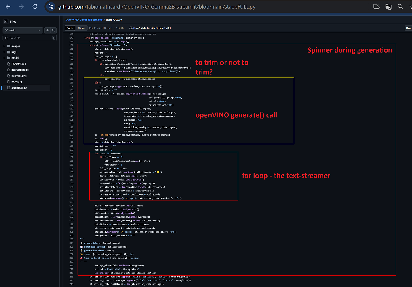
Task: Click line number 160
Action: [x=71, y=79]
